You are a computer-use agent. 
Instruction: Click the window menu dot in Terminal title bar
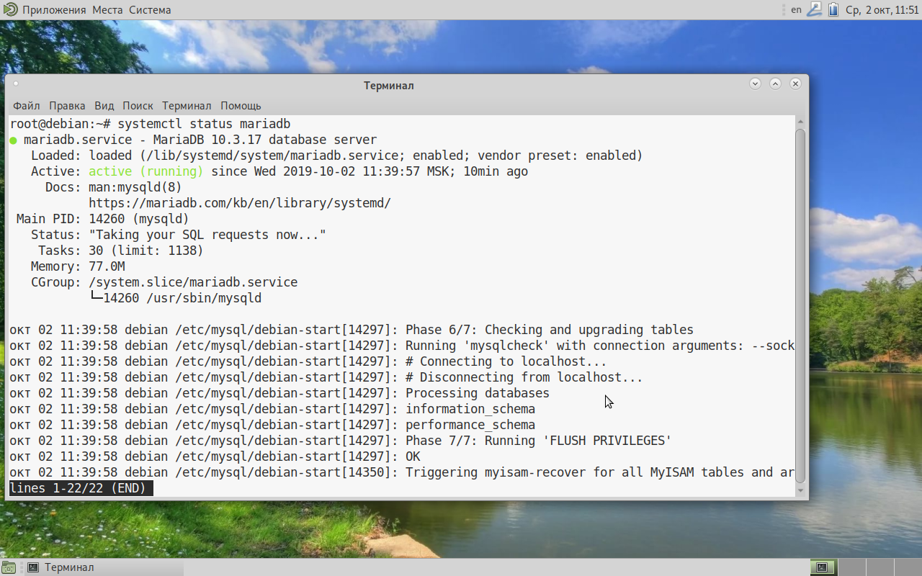[x=16, y=84]
